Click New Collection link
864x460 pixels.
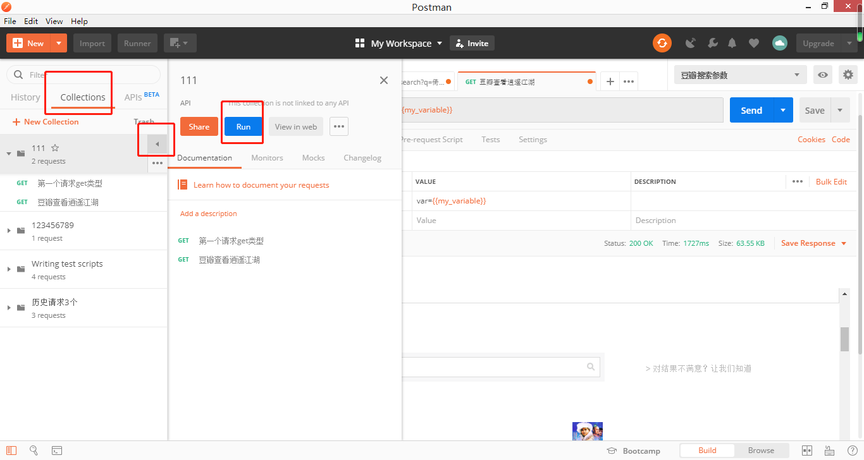(46, 122)
